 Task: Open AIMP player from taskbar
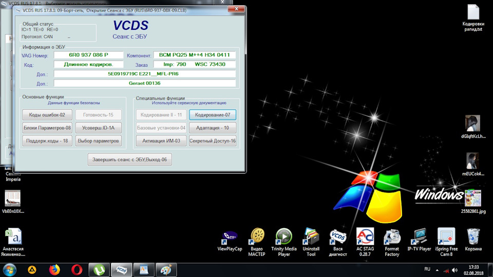32,270
